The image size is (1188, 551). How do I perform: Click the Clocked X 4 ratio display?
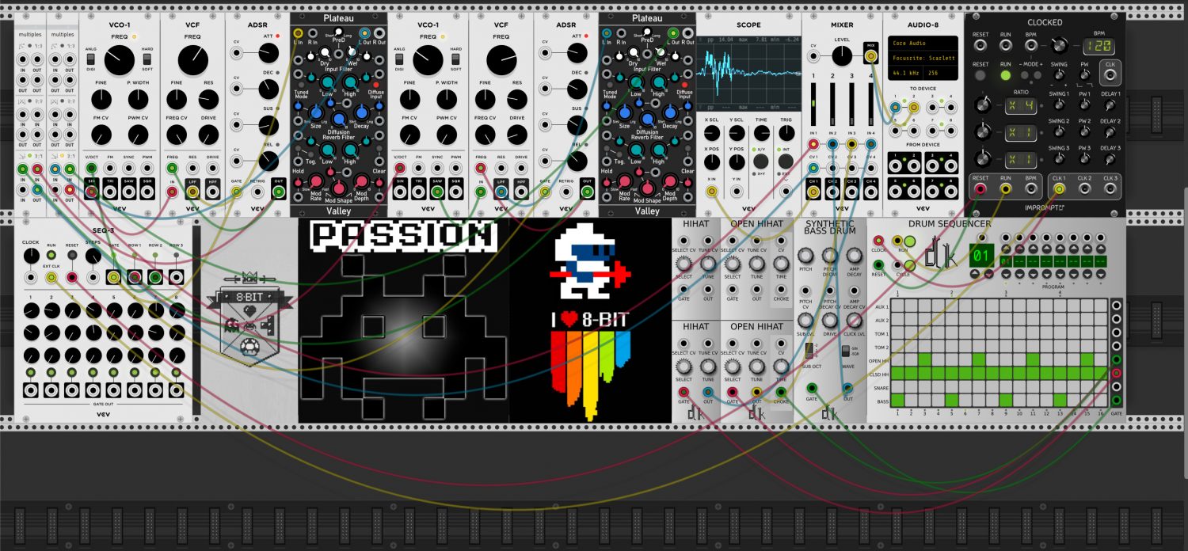tap(1022, 105)
